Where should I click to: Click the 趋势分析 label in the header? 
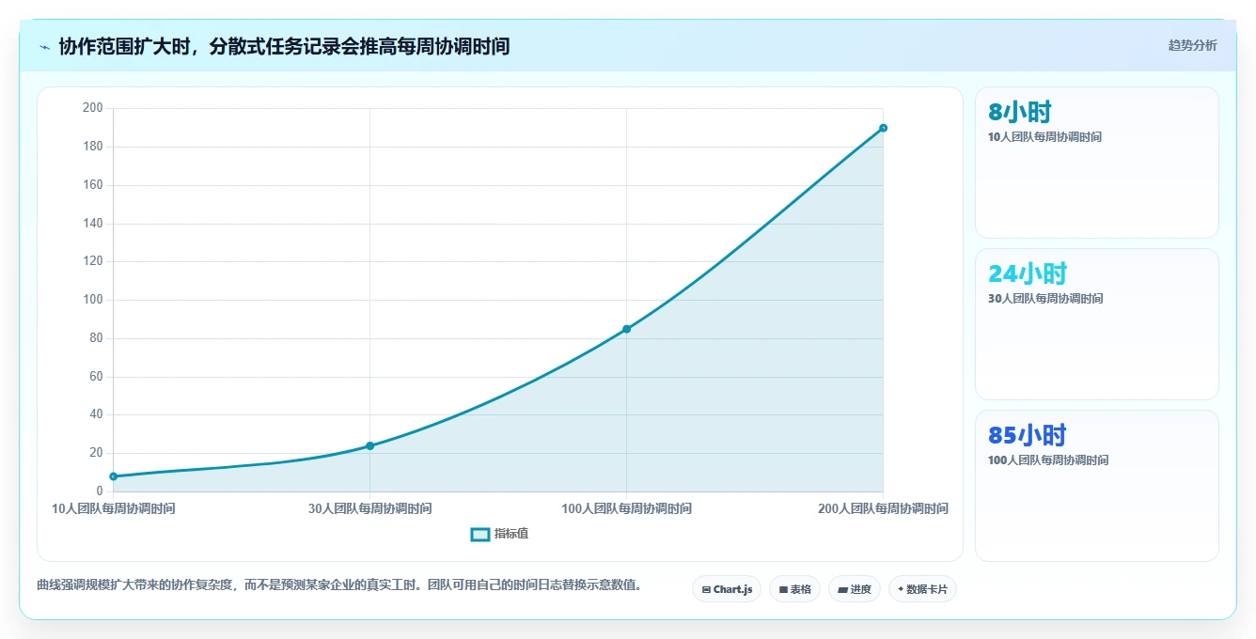(1192, 45)
